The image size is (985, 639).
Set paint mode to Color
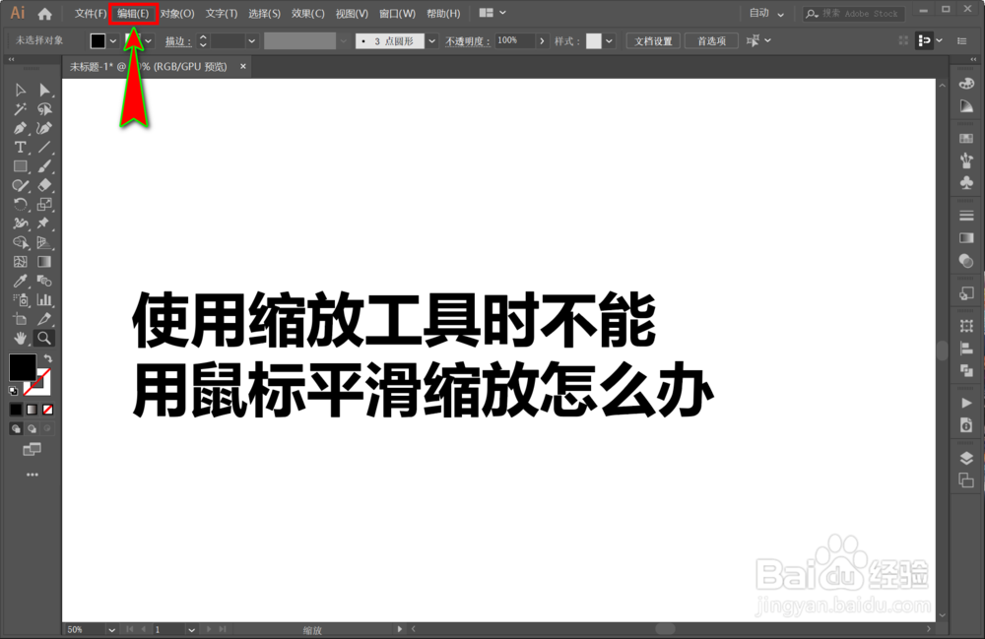click(x=16, y=410)
